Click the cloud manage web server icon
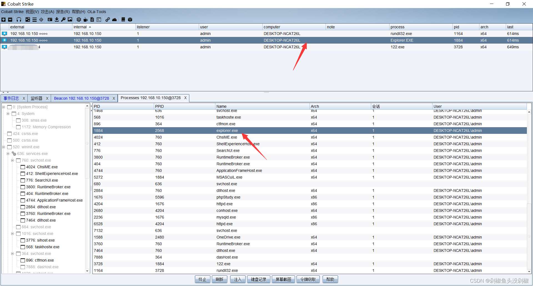The image size is (533, 286). click(x=114, y=19)
